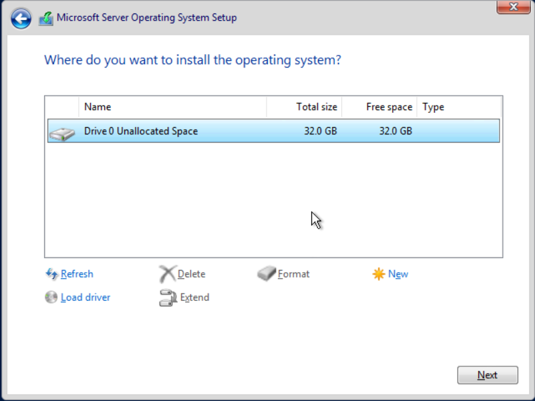
Task: Click the Format drive icon
Action: [266, 274]
